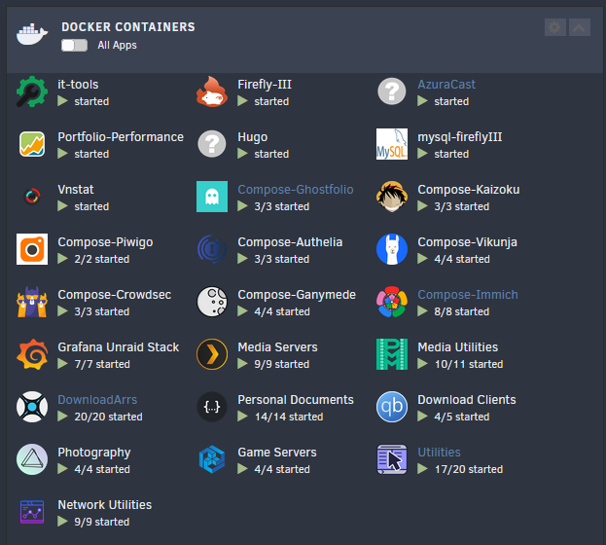The width and height of the screenshot is (606, 545).
Task: Click the Media Utilities PMM icon
Action: pos(392,354)
